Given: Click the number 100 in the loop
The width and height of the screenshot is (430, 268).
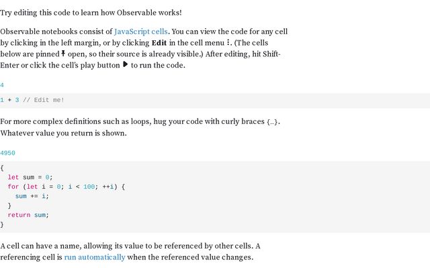Looking at the screenshot, I should [89, 187].
